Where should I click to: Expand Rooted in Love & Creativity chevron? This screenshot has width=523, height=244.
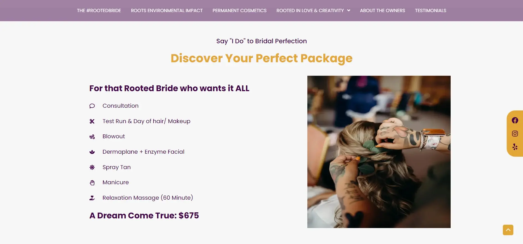point(348,10)
